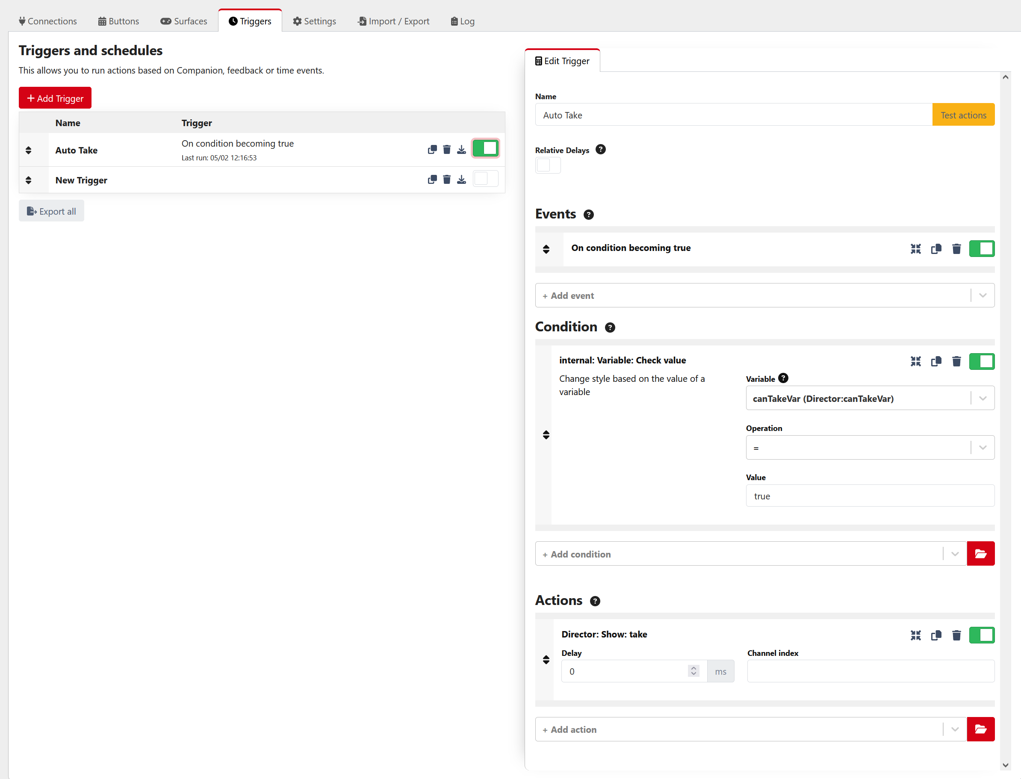Duplicate the Director Show take action
The image size is (1021, 779).
(x=935, y=635)
